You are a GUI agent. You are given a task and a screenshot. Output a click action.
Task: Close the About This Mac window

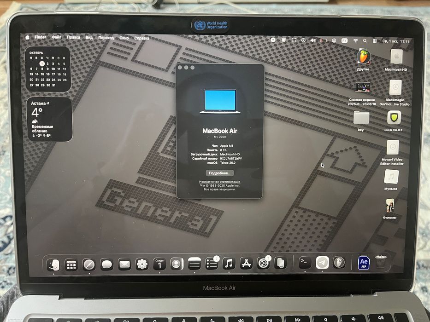pos(180,67)
